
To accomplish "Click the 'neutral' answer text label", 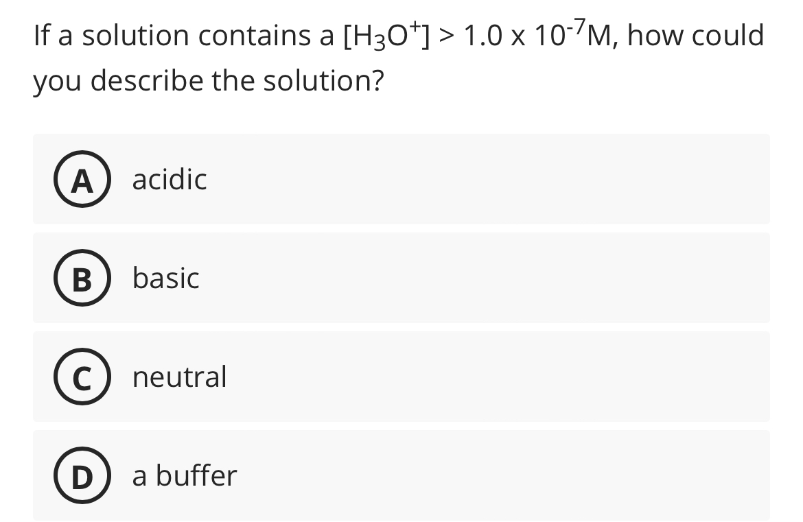I will (179, 377).
